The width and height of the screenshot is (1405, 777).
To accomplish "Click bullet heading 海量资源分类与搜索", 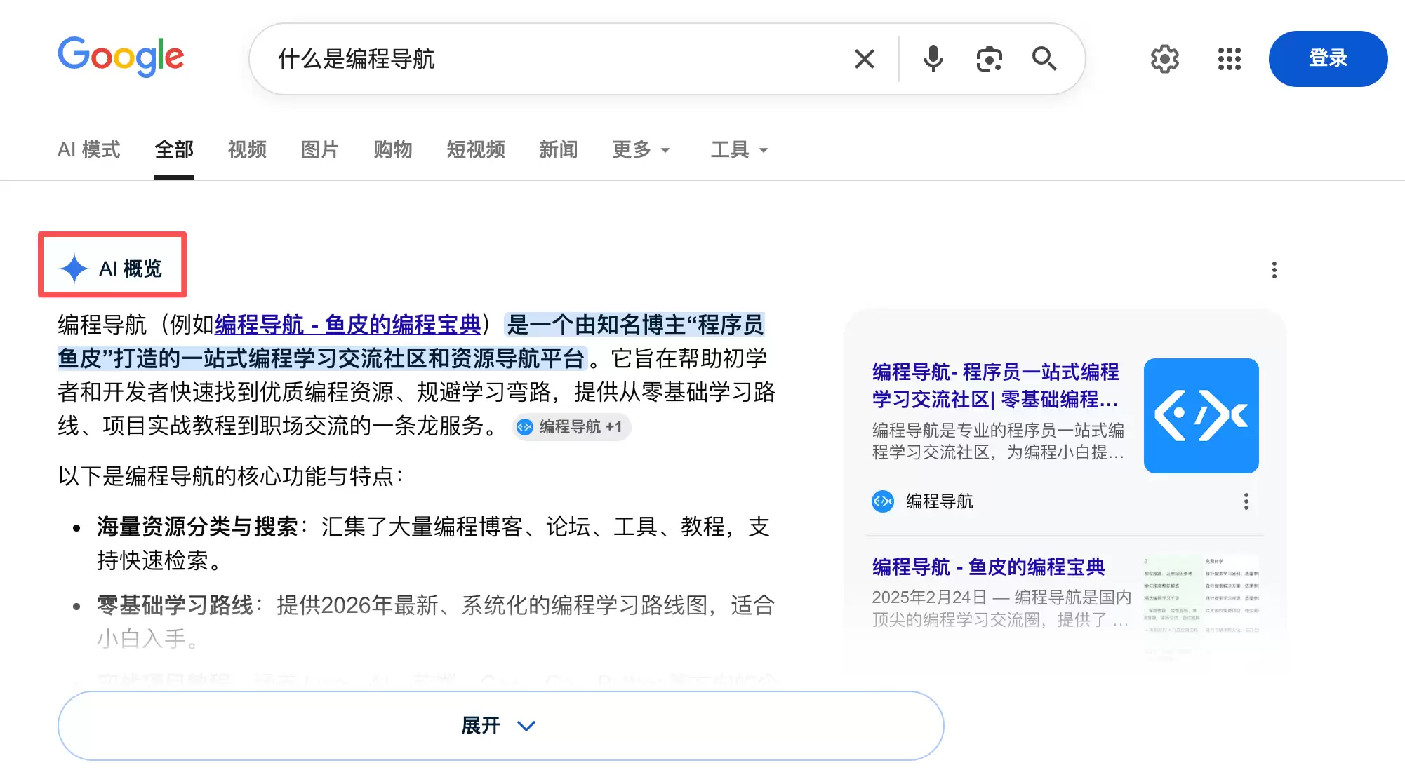I will point(198,527).
